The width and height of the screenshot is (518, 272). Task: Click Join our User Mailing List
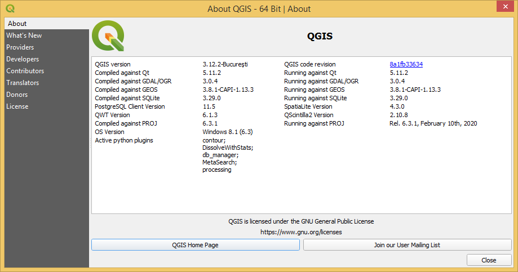407,245
